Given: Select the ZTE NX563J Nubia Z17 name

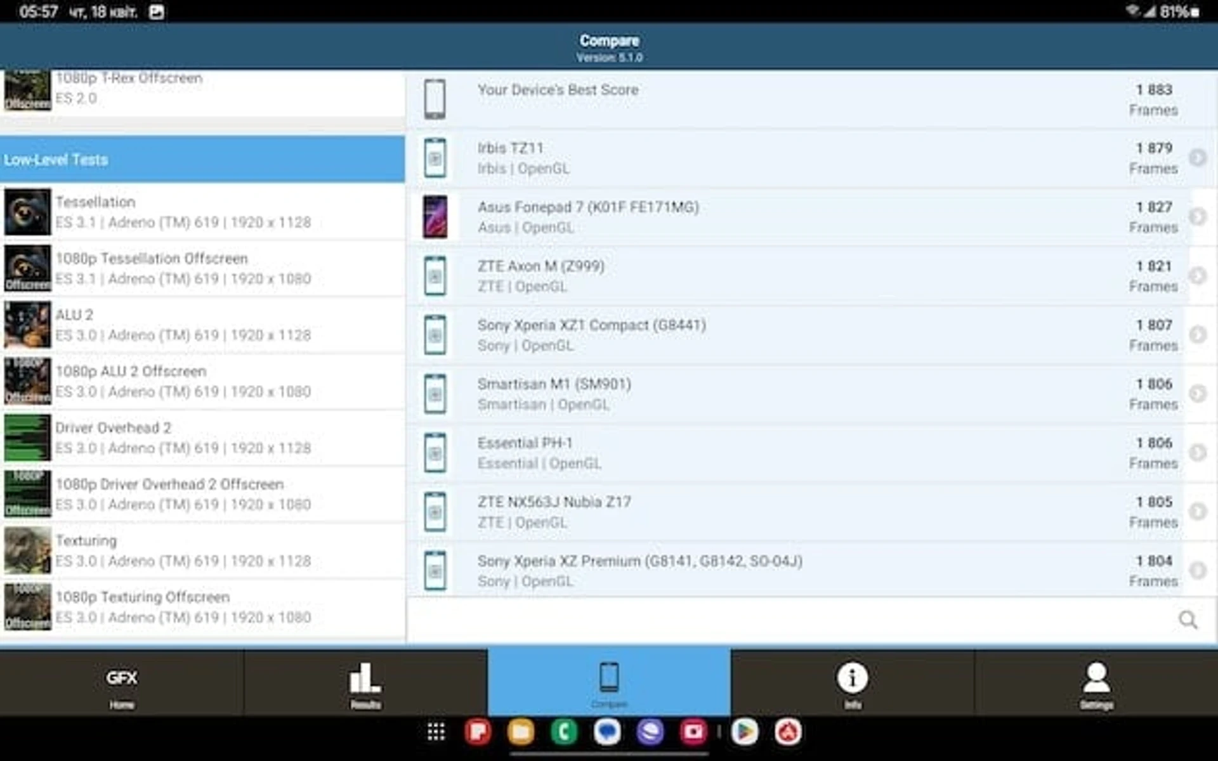Looking at the screenshot, I should [554, 502].
